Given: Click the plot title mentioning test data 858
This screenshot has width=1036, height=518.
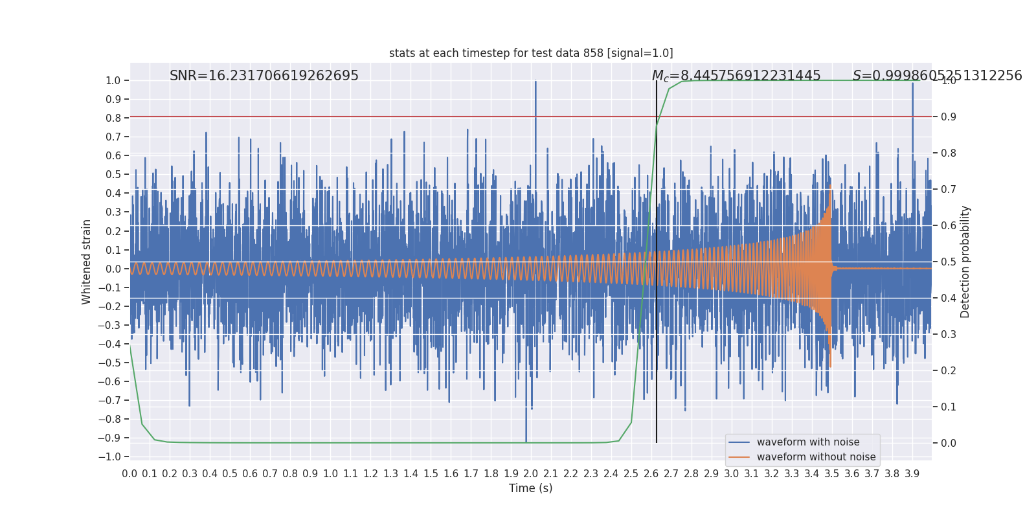Looking at the screenshot, I should point(530,53).
